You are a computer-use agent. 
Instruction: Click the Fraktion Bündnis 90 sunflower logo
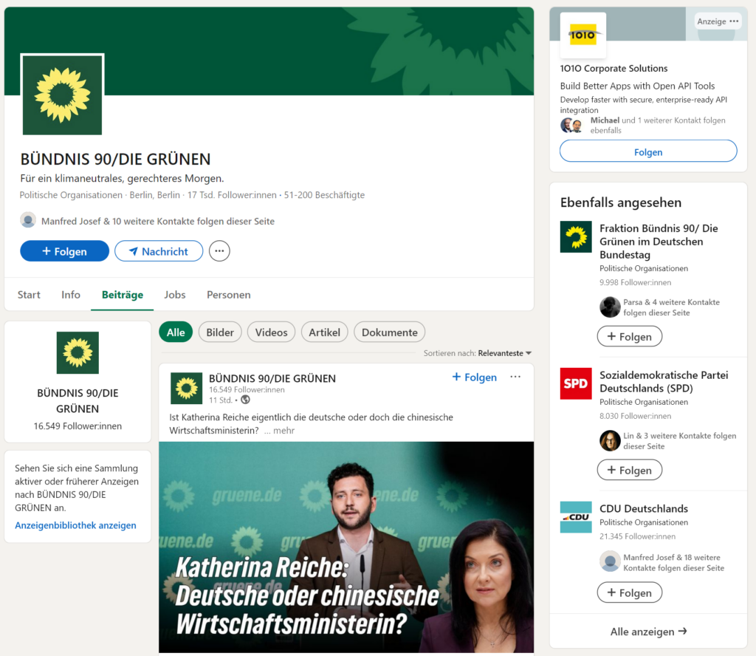(576, 237)
